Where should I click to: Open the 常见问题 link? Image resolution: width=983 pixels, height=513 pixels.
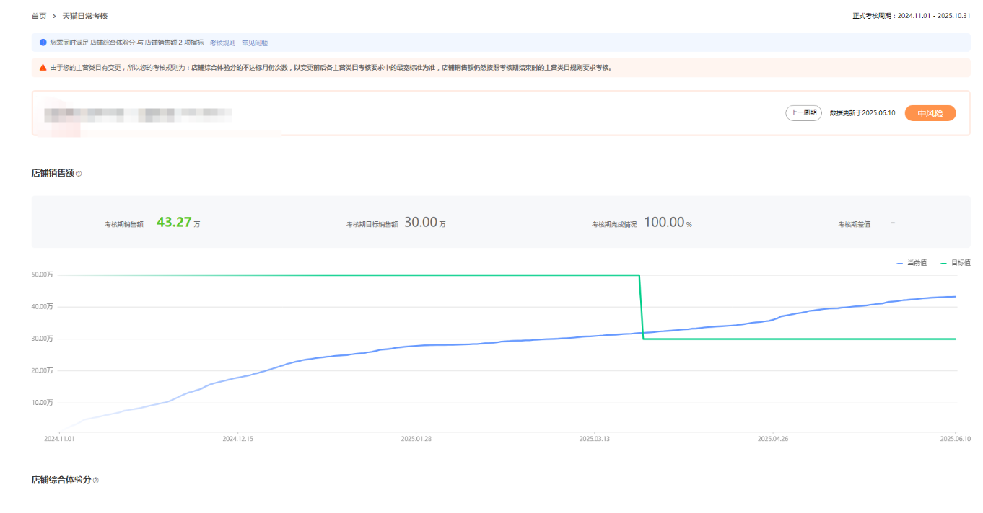coord(255,43)
